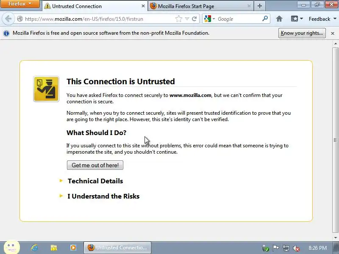Click the site identity globe icon
The height and width of the screenshot is (254, 339).
(20, 19)
